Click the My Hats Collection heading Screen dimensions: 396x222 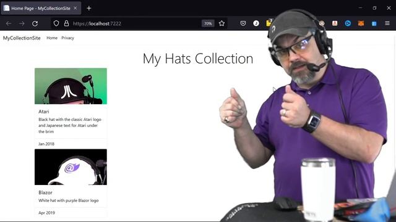[x=198, y=59]
